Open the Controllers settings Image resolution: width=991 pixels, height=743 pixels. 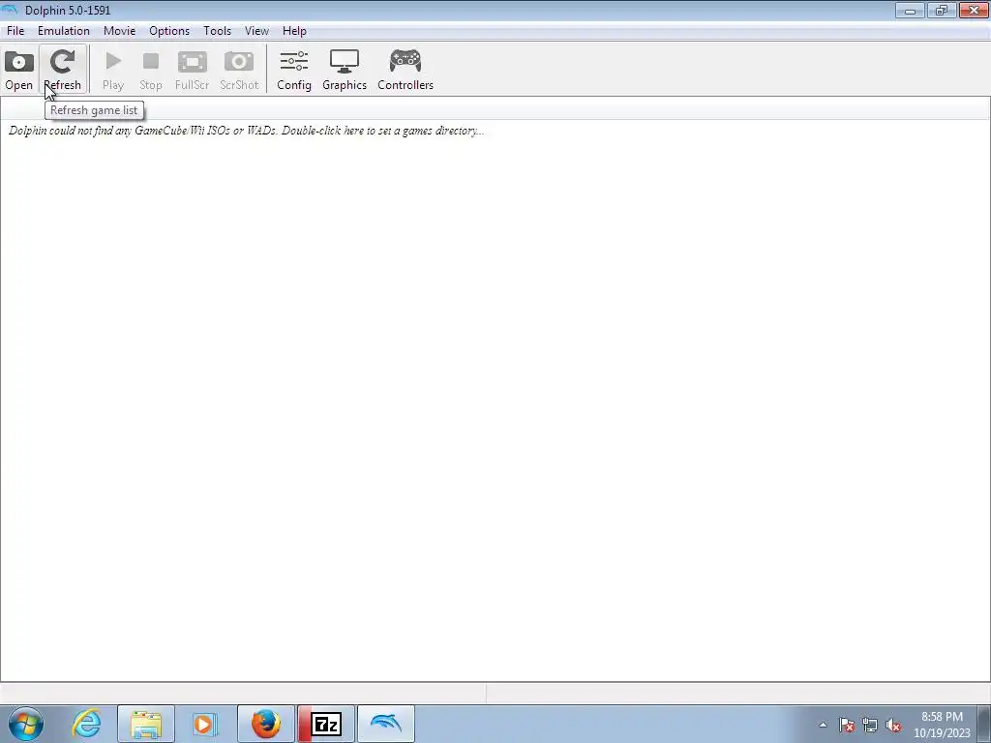tap(405, 70)
